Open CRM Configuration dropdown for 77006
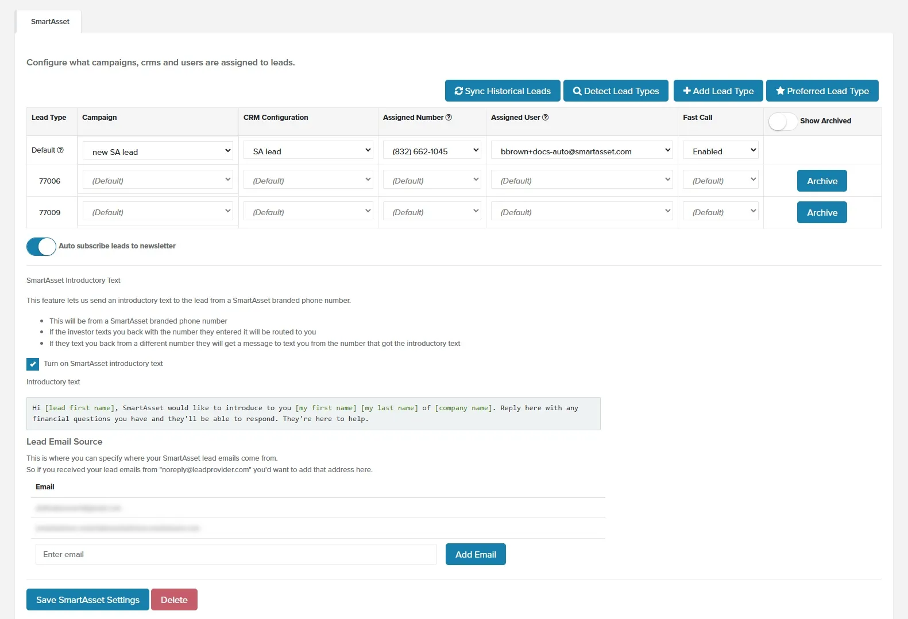Viewport: 908px width, 619px height. click(308, 180)
